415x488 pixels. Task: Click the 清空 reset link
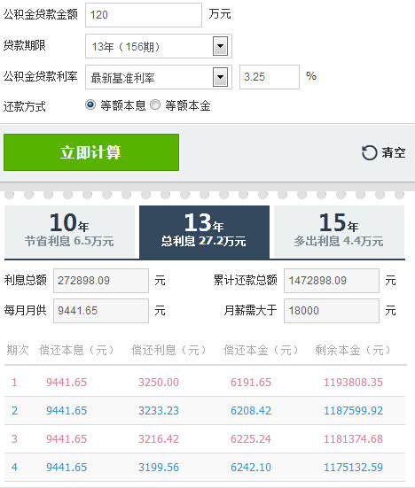(x=384, y=152)
